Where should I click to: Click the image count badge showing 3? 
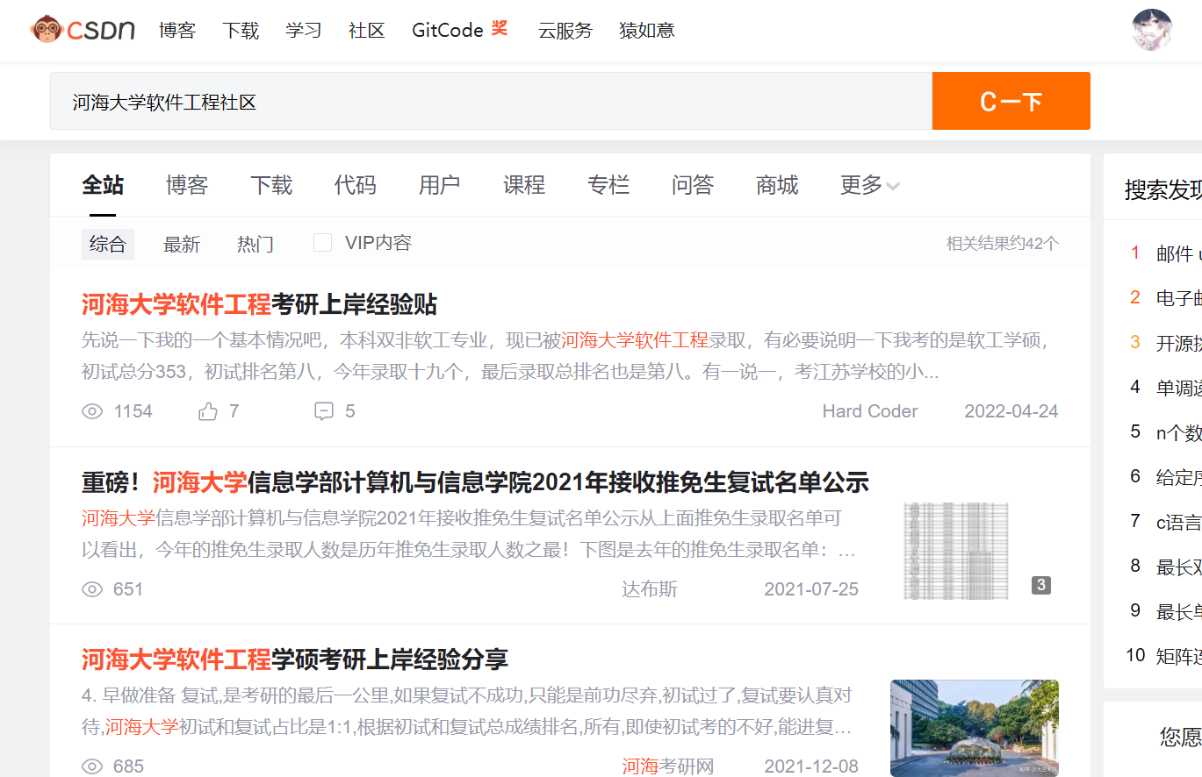[x=1040, y=585]
